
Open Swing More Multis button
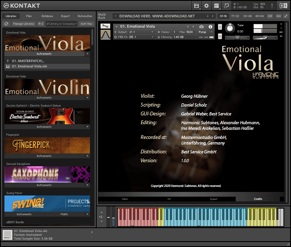(64, 215)
